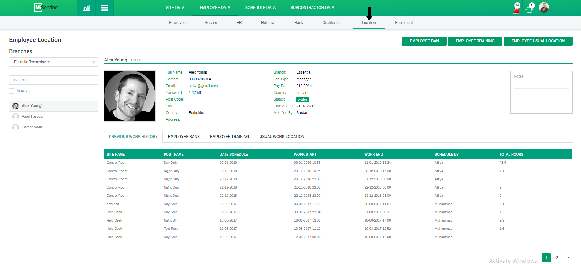Open SUBCONTRACTOR DATA menu

(312, 8)
